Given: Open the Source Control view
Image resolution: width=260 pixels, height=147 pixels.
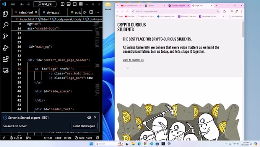Looking at the screenshot, I should point(5,36).
